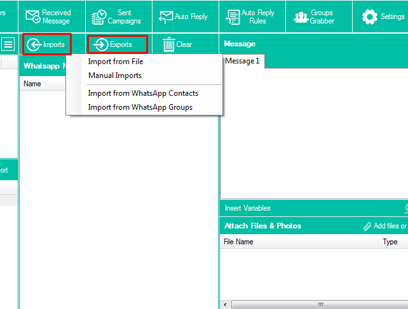Select Manual Imports menu entry
Screen dimensions: 408x309
coord(115,76)
